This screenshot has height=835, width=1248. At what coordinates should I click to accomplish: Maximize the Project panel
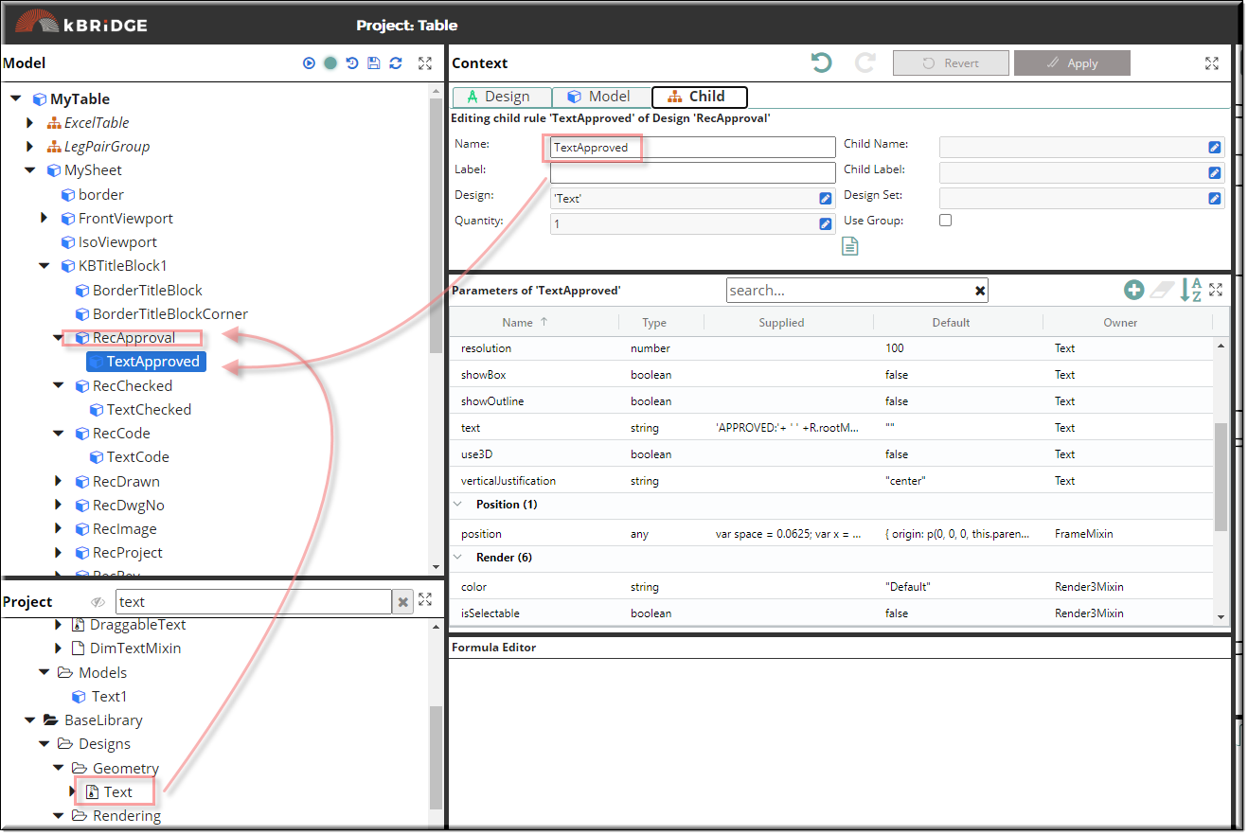coord(425,600)
